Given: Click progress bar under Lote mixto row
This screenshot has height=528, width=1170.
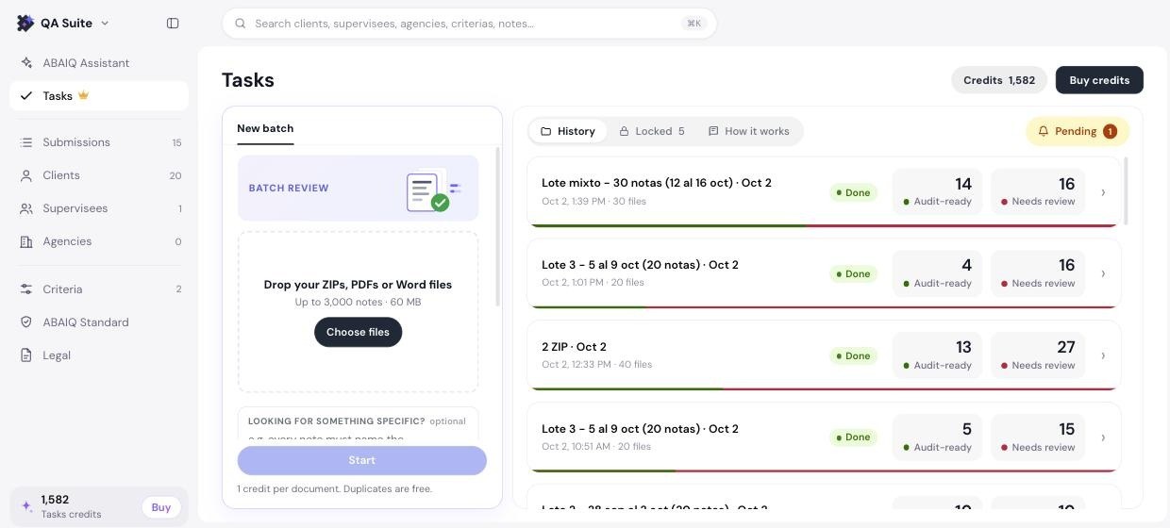Looking at the screenshot, I should [x=824, y=225].
